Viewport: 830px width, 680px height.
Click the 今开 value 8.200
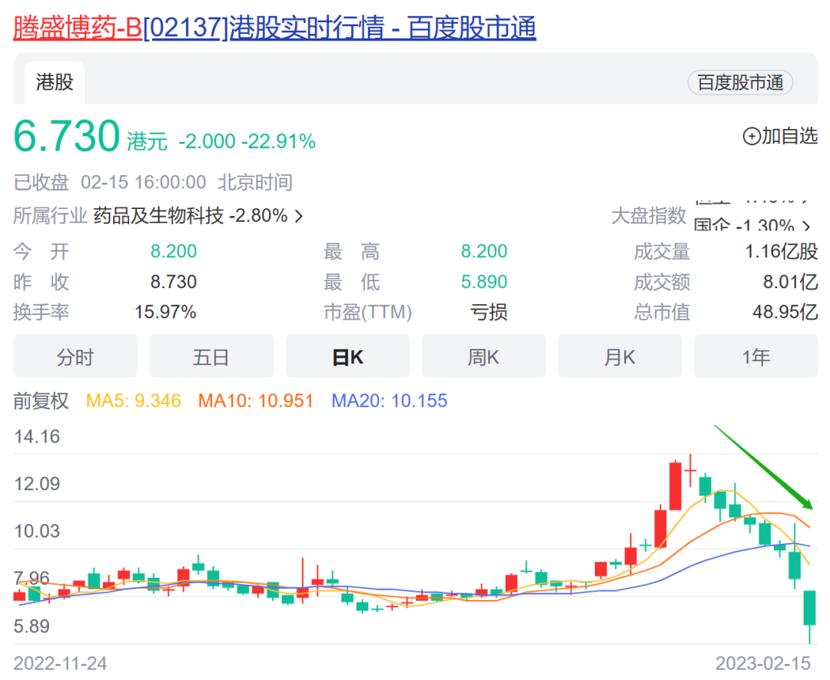tap(174, 250)
